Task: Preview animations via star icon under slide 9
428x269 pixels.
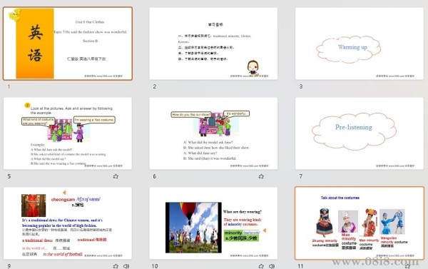Action: click(x=116, y=266)
